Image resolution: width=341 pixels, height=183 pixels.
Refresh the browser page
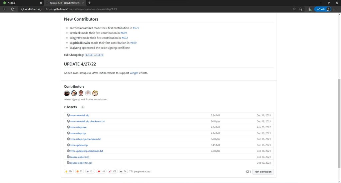point(13,9)
